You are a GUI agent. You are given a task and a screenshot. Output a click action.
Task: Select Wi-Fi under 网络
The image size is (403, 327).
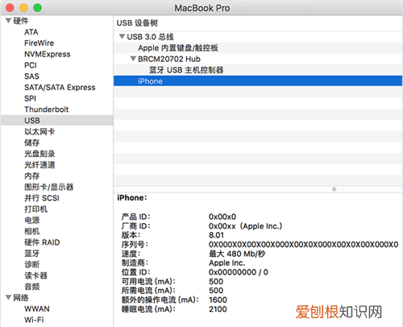tap(34, 320)
